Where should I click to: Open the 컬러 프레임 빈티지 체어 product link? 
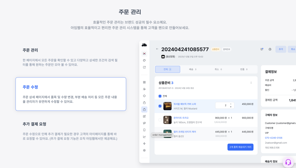(185, 132)
